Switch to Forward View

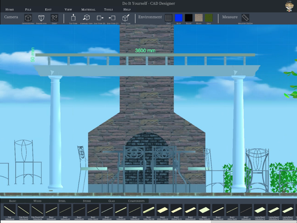click(87, 18)
